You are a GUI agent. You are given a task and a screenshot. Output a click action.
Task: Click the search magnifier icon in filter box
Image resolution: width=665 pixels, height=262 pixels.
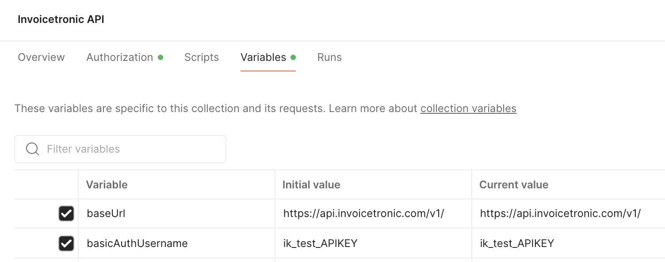point(32,149)
